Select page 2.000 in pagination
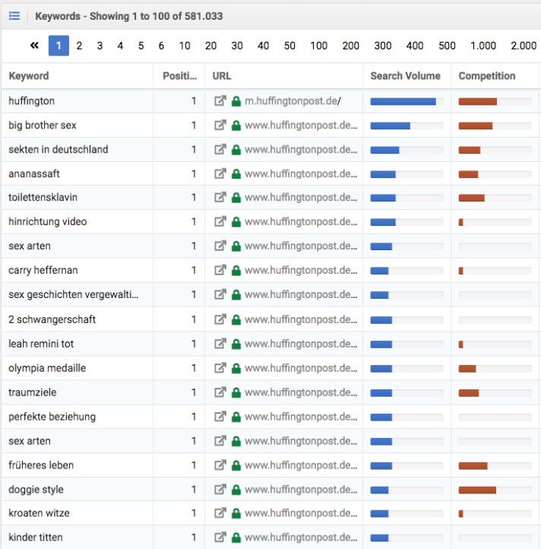 point(523,46)
